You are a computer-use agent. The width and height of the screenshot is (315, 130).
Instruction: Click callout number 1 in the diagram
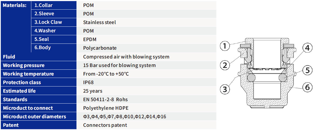pyautogui.click(x=225, y=46)
